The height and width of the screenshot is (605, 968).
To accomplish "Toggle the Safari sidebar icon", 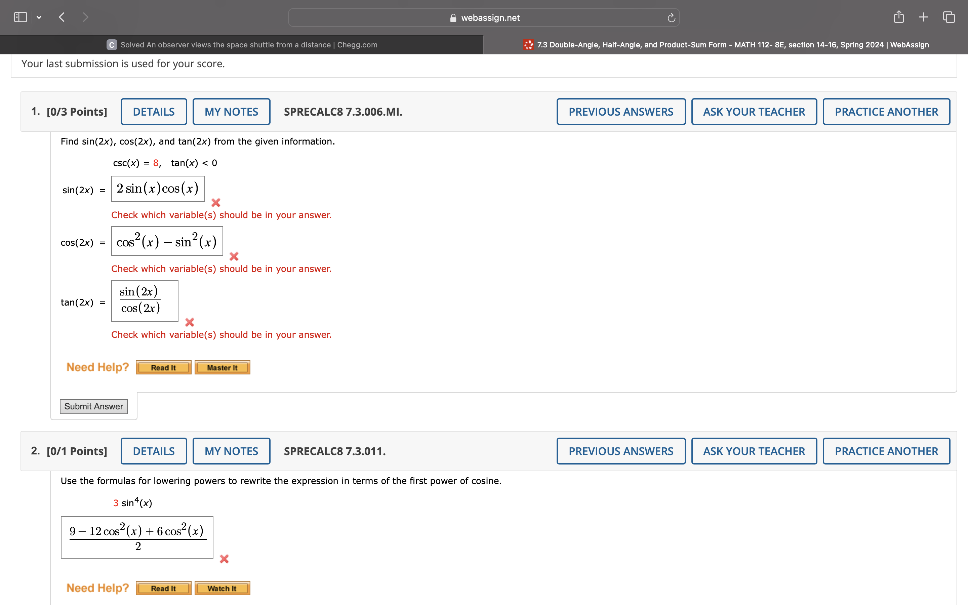I will [20, 17].
